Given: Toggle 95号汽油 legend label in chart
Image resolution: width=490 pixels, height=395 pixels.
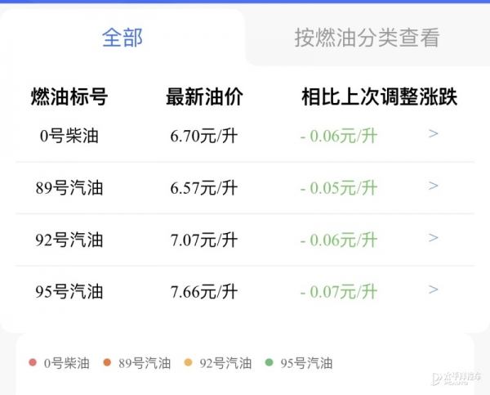Looking at the screenshot, I should [306, 363].
